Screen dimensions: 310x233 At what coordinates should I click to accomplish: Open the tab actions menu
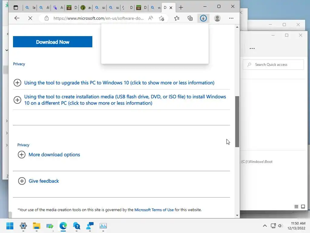16,8
